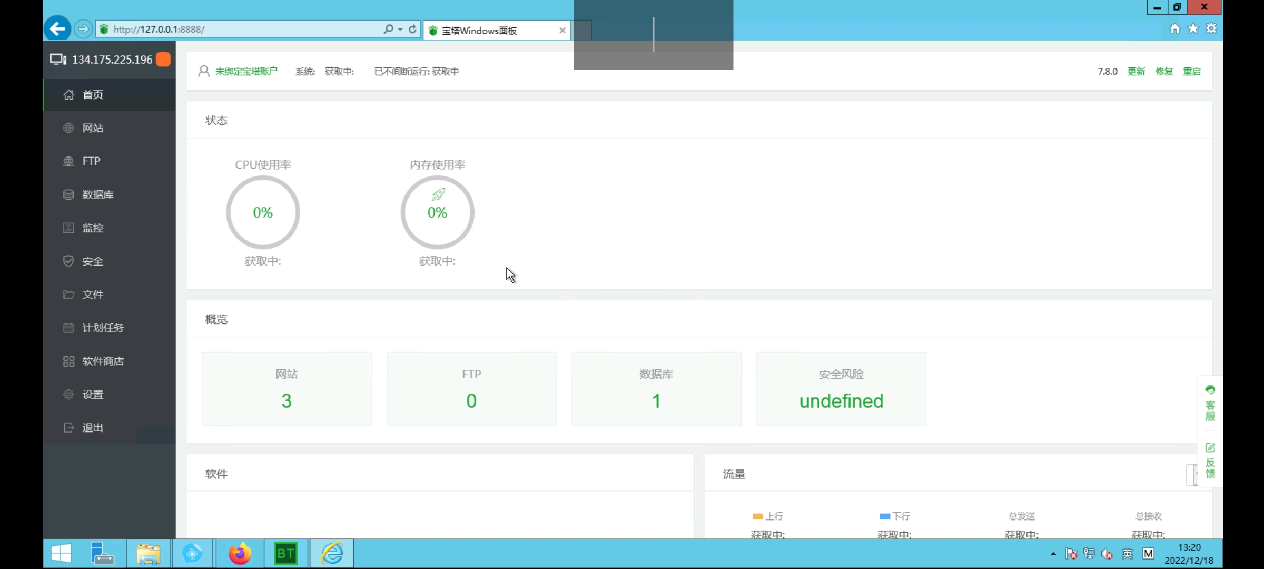Click the shield icon beside 安全
Screen dimensions: 1264x569
click(x=68, y=261)
